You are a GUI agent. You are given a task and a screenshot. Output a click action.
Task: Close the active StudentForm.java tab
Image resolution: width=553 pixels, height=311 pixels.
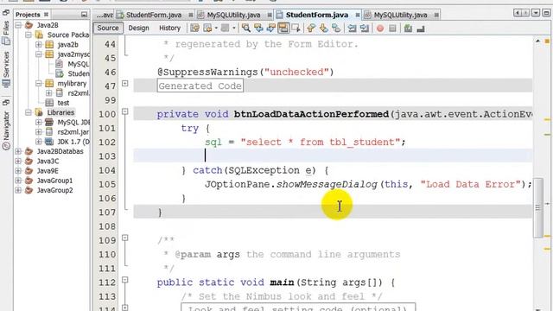coord(357,15)
